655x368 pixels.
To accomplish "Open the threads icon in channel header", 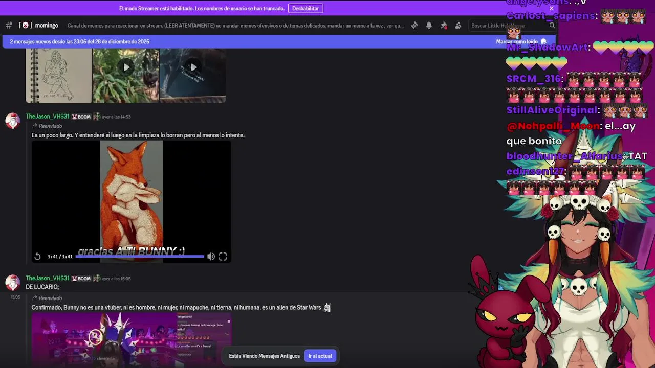I will click(x=414, y=25).
